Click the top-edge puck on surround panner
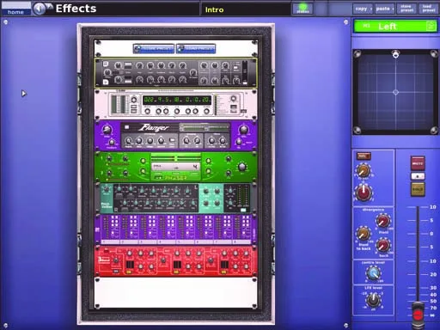The width and height of the screenshot is (440, 330). click(395, 54)
